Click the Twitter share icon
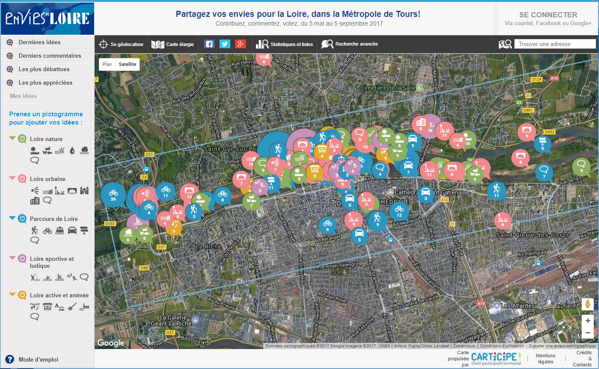The image size is (599, 369). [225, 44]
